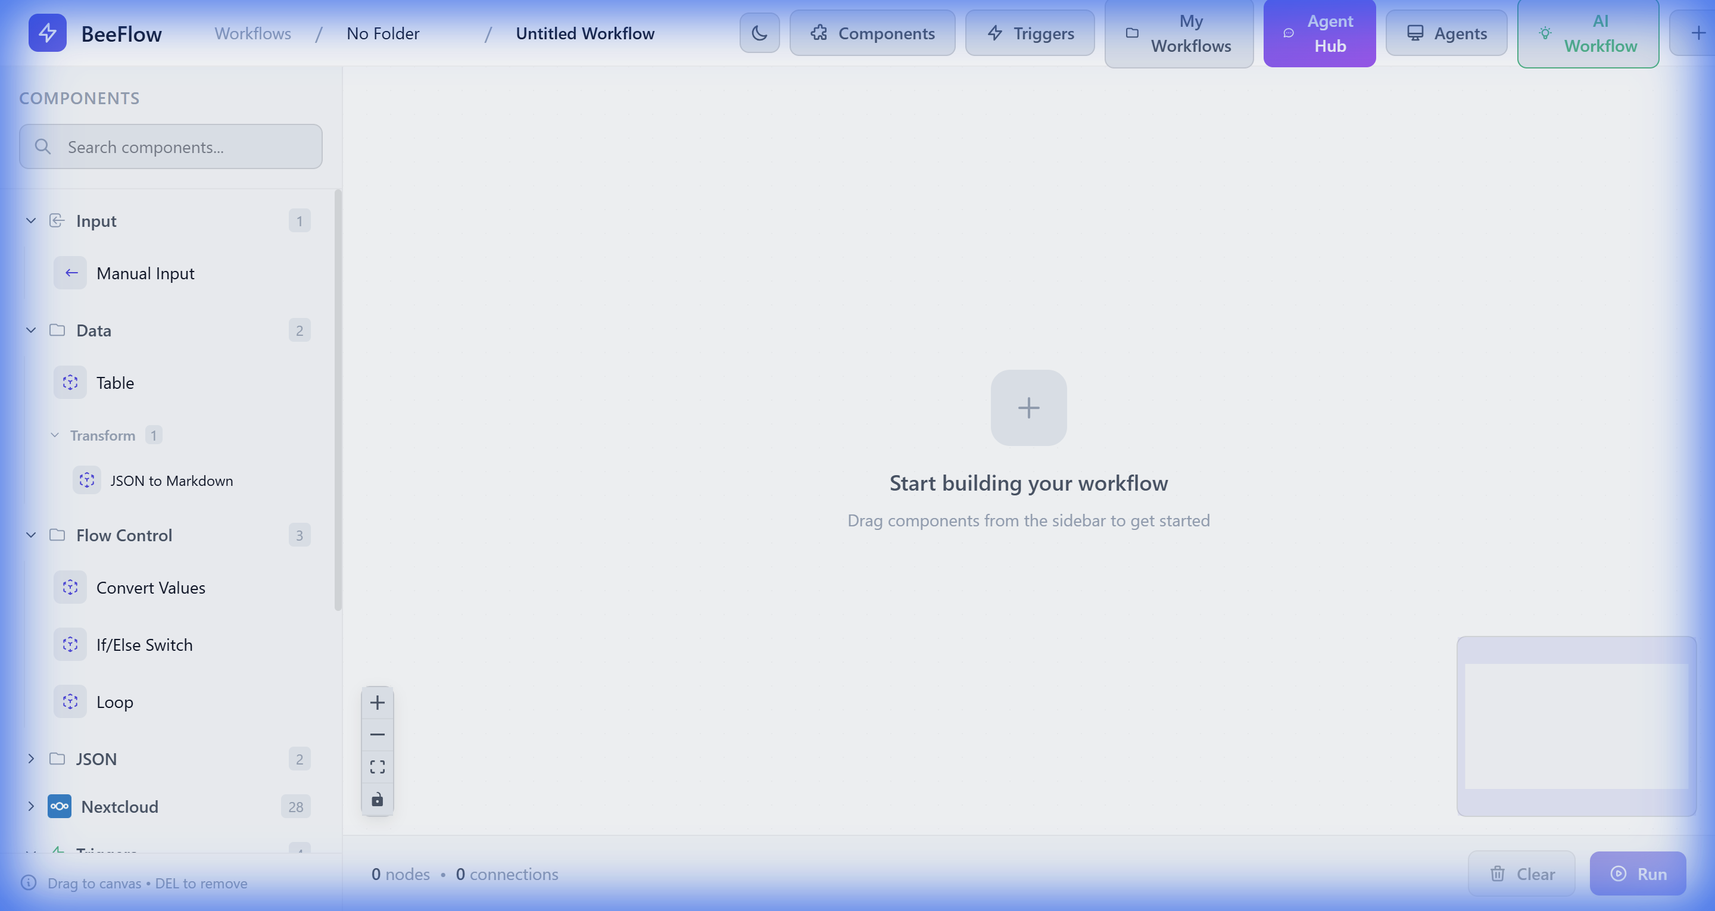This screenshot has height=911, width=1715.
Task: Toggle the Triggers panel
Action: coord(1029,33)
